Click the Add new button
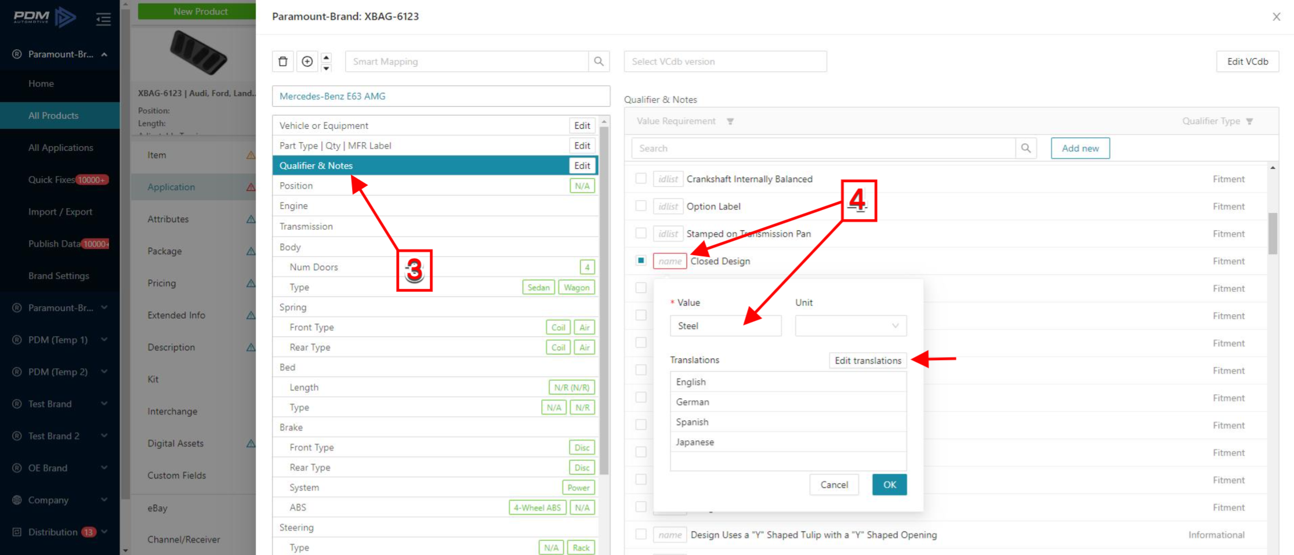Screen dimensions: 1294x555 1081,148
